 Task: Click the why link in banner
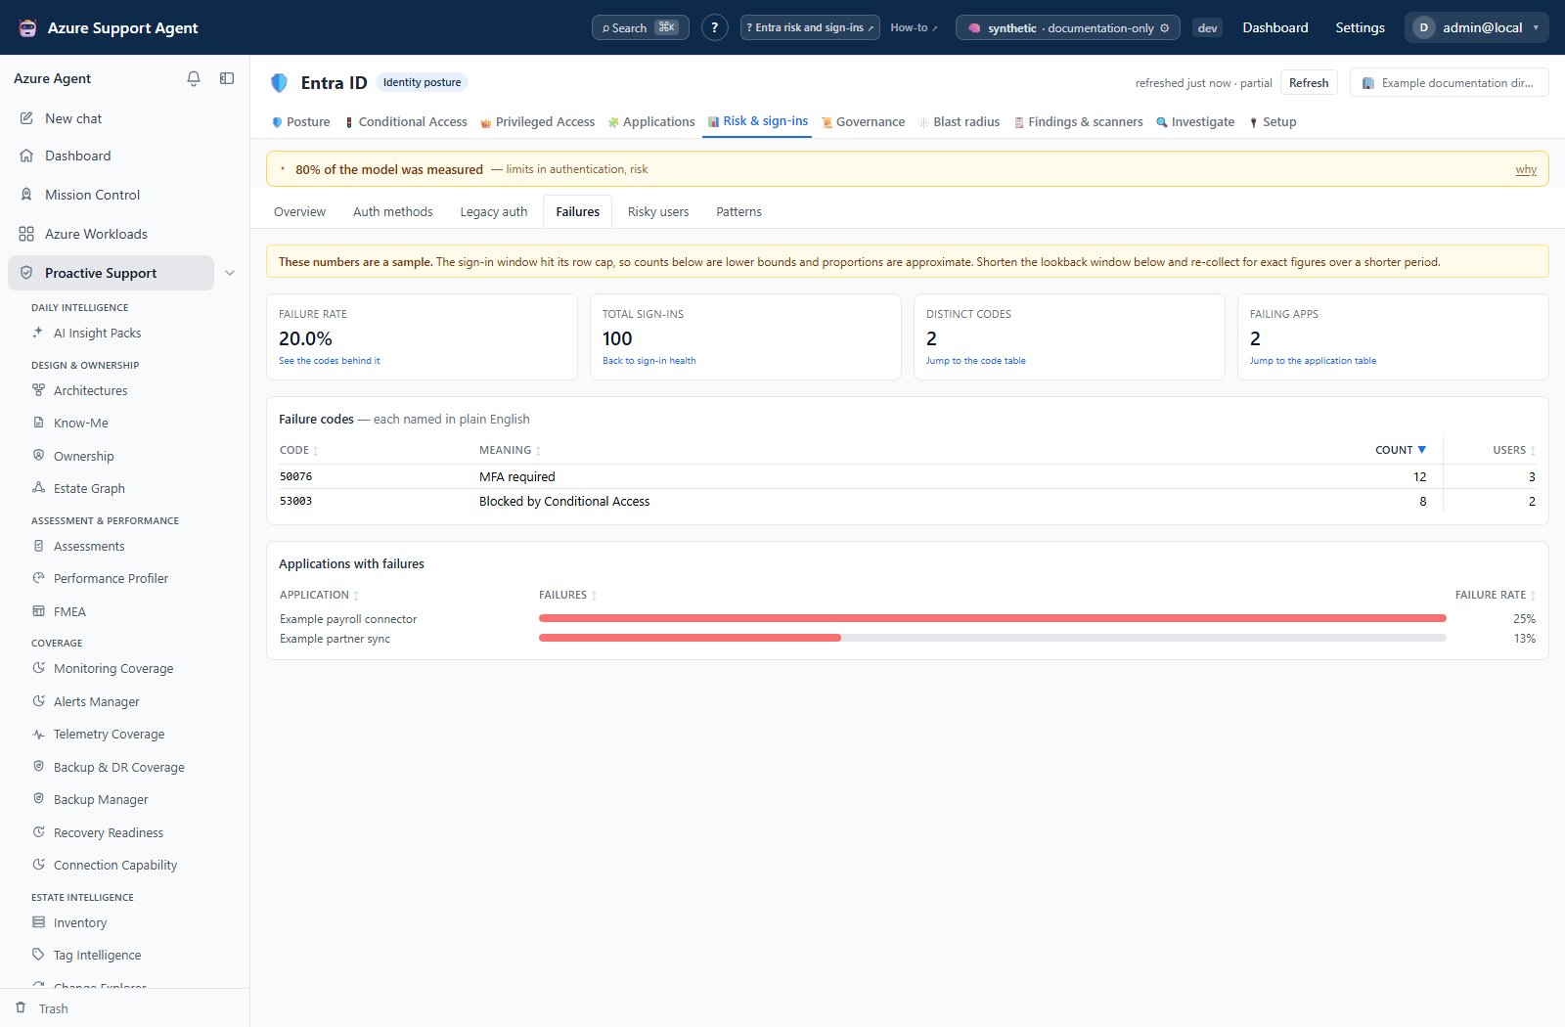pyautogui.click(x=1526, y=169)
